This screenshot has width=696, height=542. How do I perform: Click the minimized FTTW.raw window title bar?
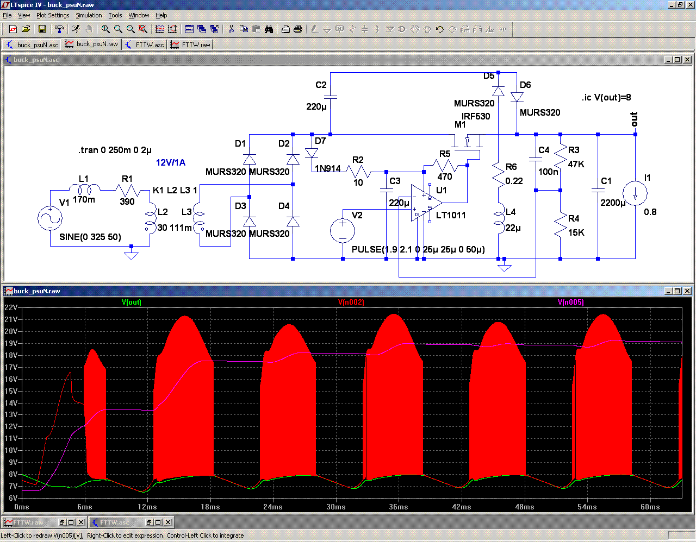[x=29, y=522]
